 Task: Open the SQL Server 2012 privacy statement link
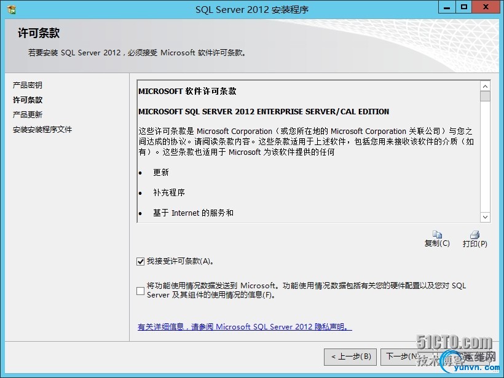(245, 327)
